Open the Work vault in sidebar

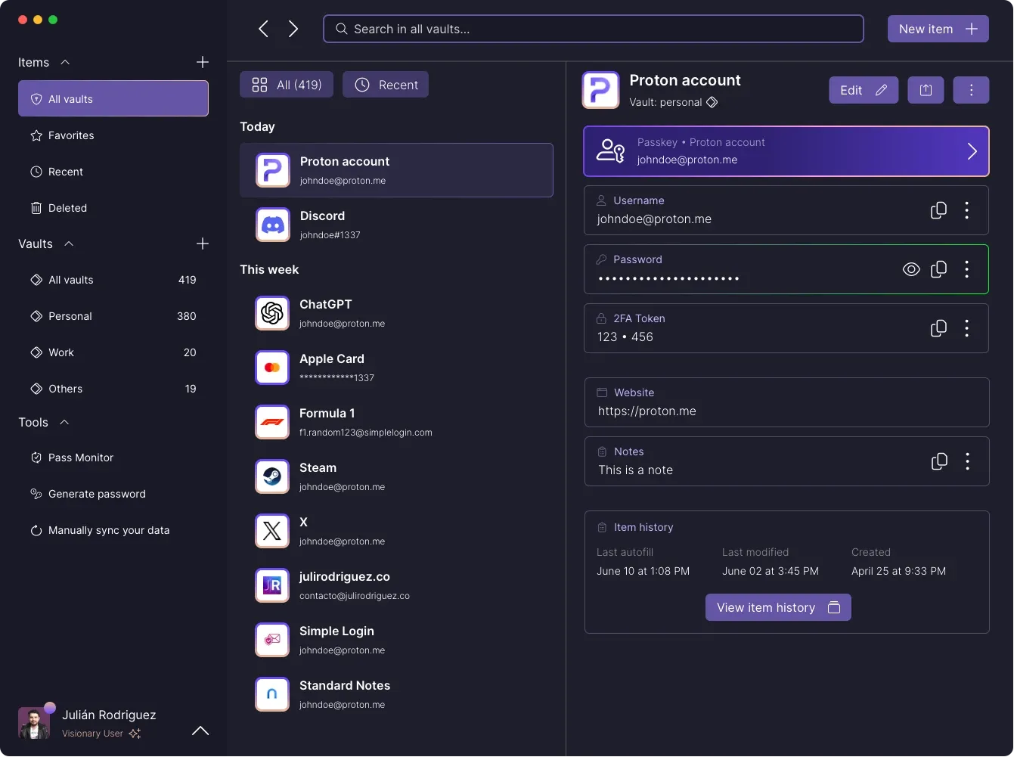coord(61,352)
